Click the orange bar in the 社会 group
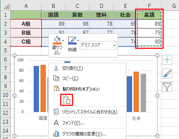This screenshot has height=139, width=179. (136, 92)
